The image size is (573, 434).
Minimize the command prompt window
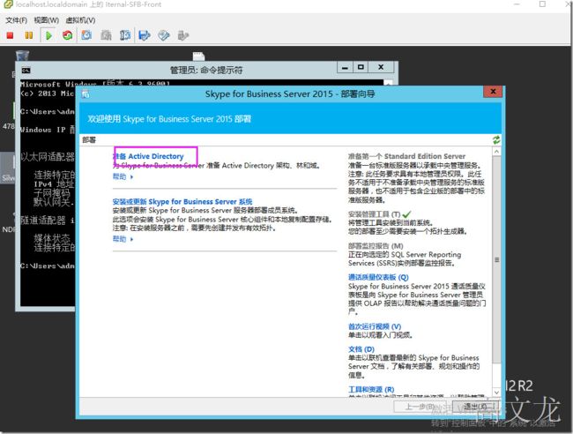[345, 67]
